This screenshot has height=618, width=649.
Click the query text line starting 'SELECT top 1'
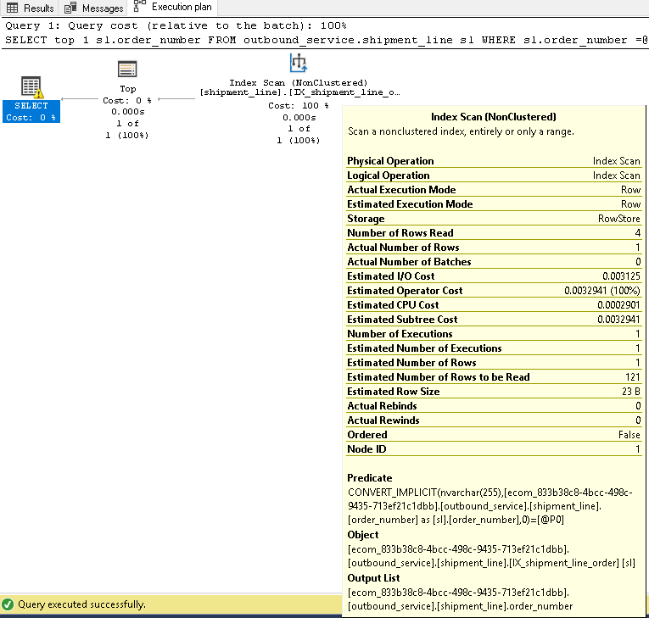point(326,40)
